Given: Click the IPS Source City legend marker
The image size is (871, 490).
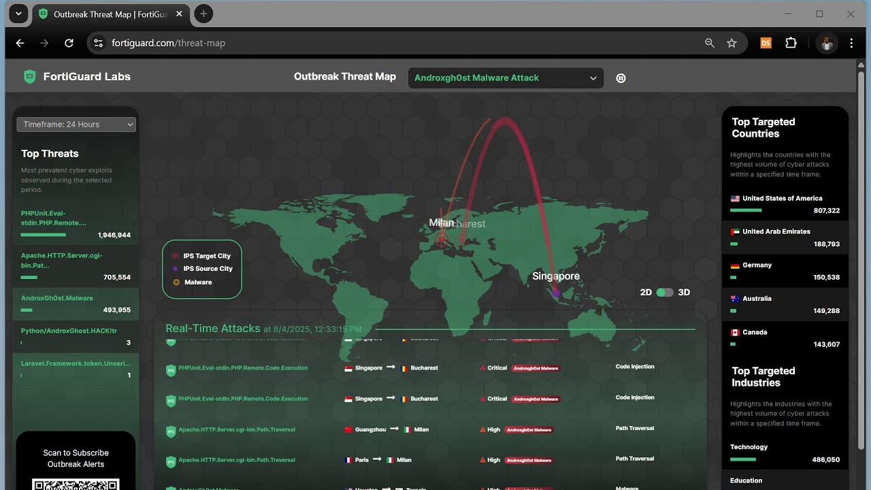Looking at the screenshot, I should [x=176, y=269].
